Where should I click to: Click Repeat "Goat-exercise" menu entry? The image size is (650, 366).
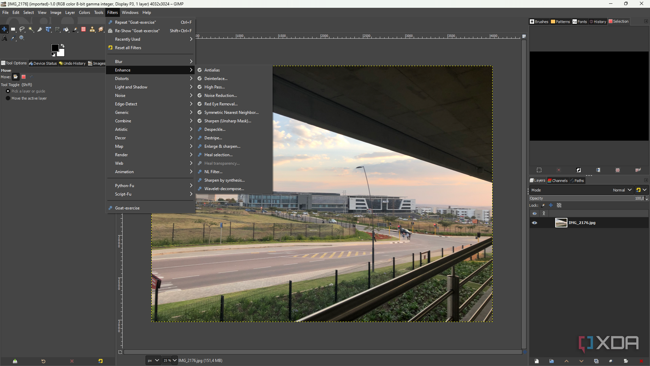[150, 22]
